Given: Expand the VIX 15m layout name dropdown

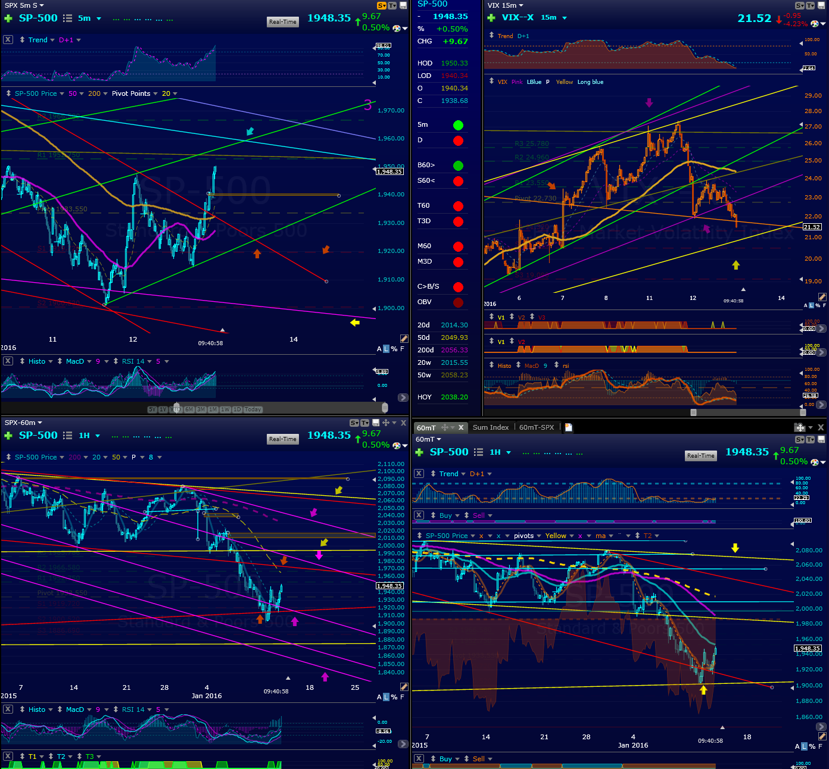Looking at the screenshot, I should click(521, 5).
